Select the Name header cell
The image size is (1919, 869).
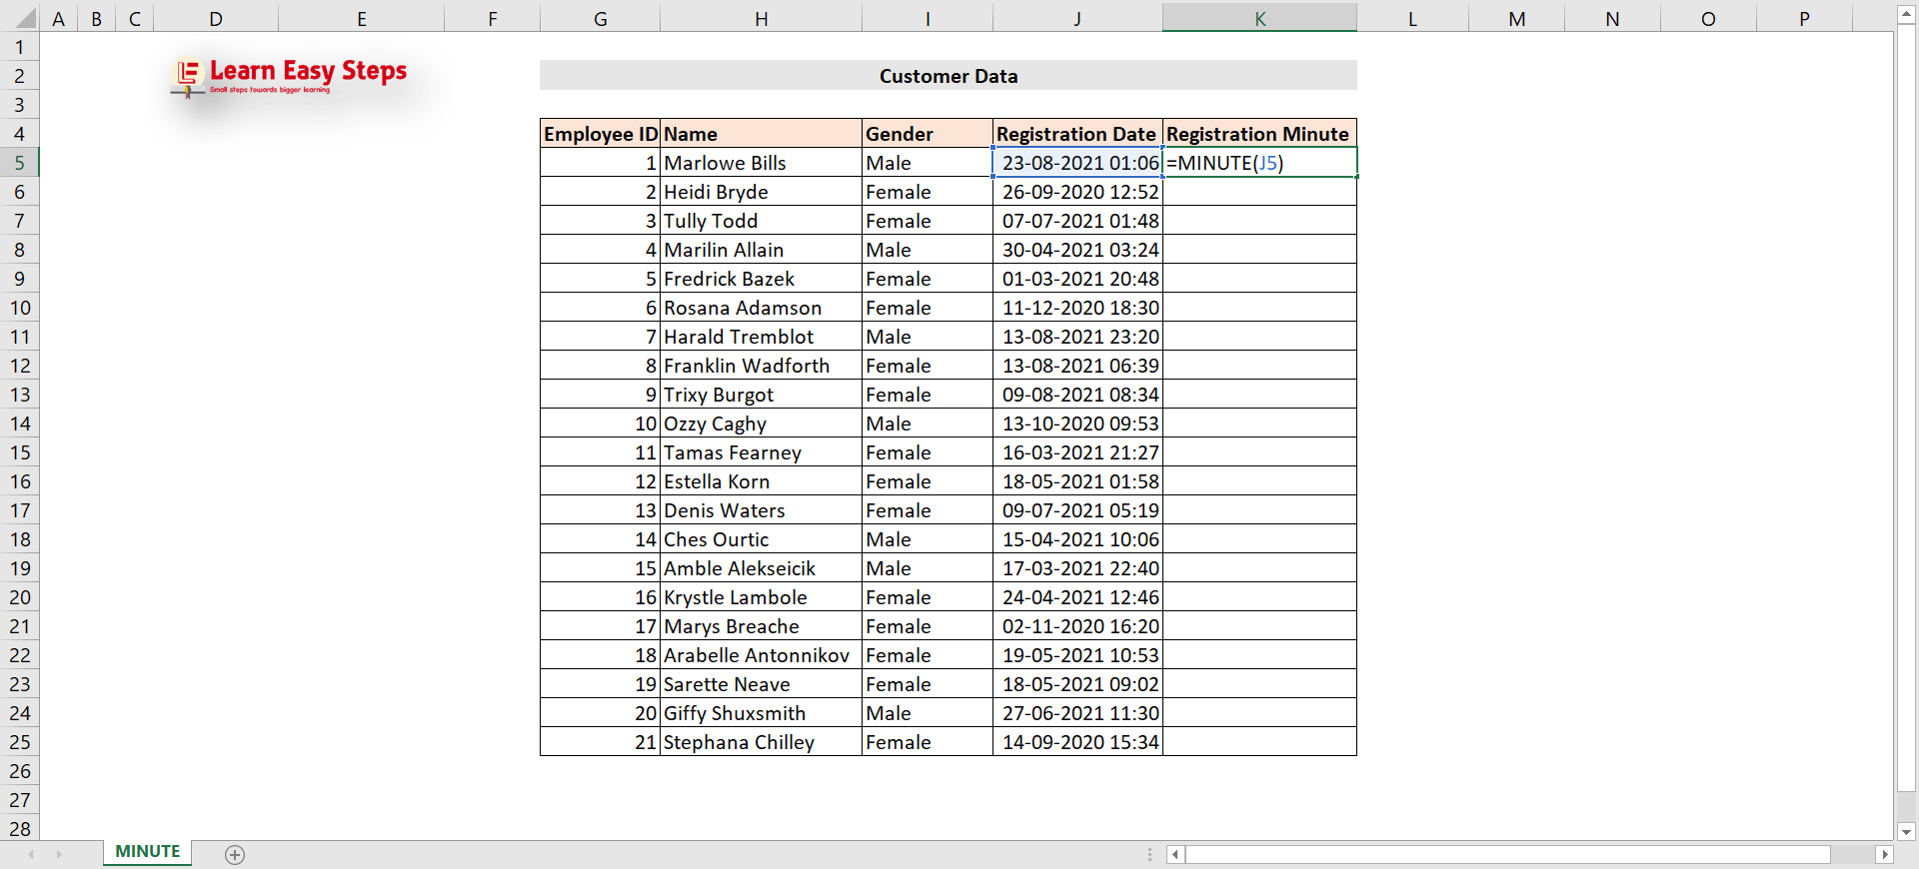pyautogui.click(x=762, y=134)
